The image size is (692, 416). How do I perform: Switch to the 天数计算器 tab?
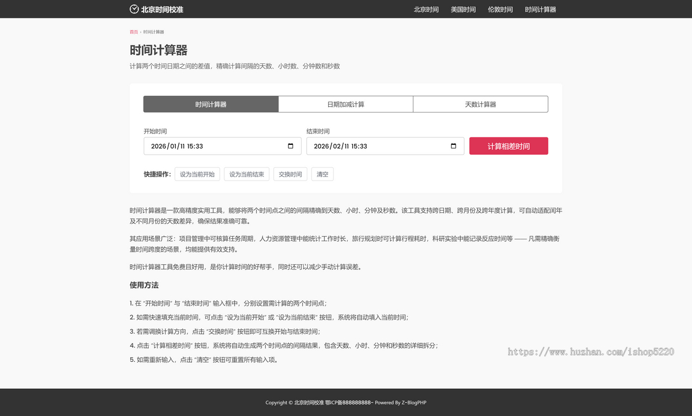(x=480, y=104)
